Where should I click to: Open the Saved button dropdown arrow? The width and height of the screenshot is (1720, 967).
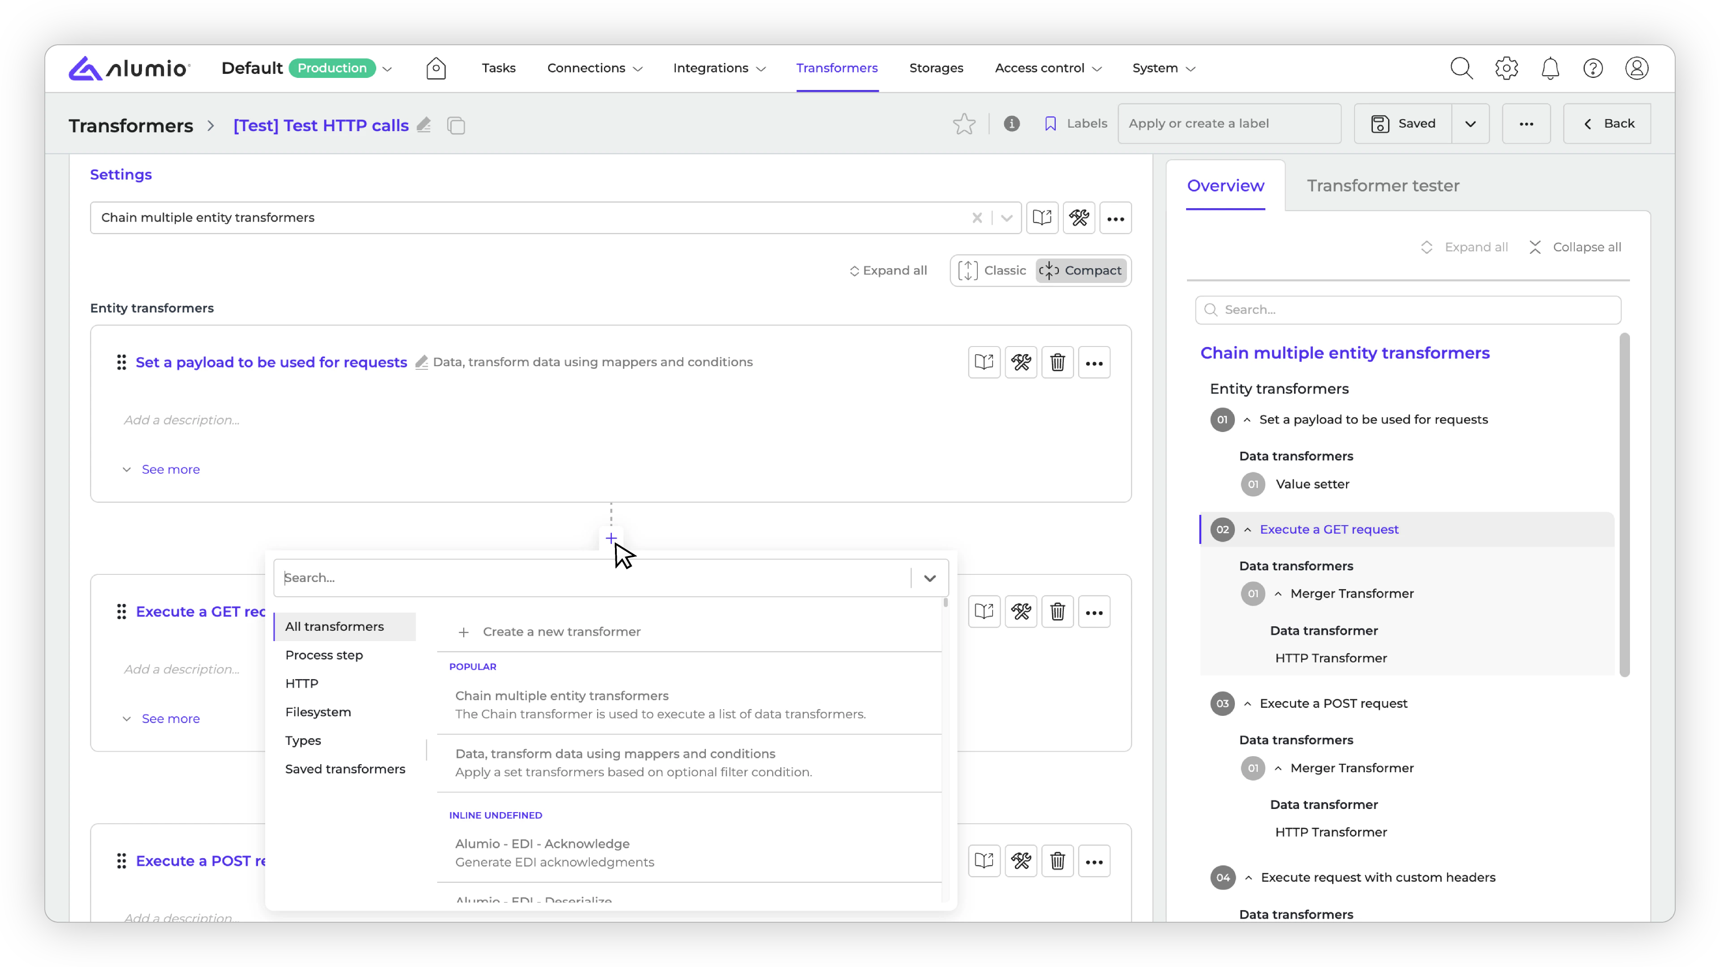click(x=1470, y=124)
